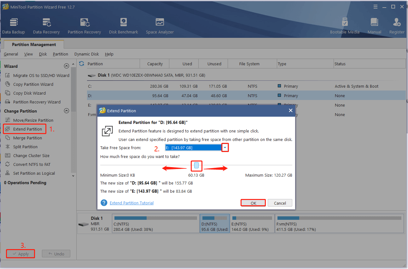Open the Manual

tap(374, 26)
